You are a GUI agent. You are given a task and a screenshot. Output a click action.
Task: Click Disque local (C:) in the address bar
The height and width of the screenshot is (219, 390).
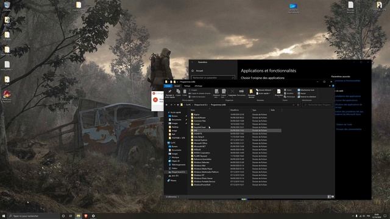pyautogui.click(x=200, y=105)
